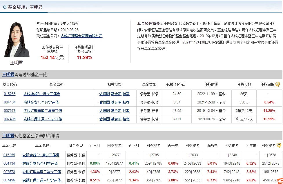Select the 2019-08-26 start date near the top
283x184 pixels.
70,30
